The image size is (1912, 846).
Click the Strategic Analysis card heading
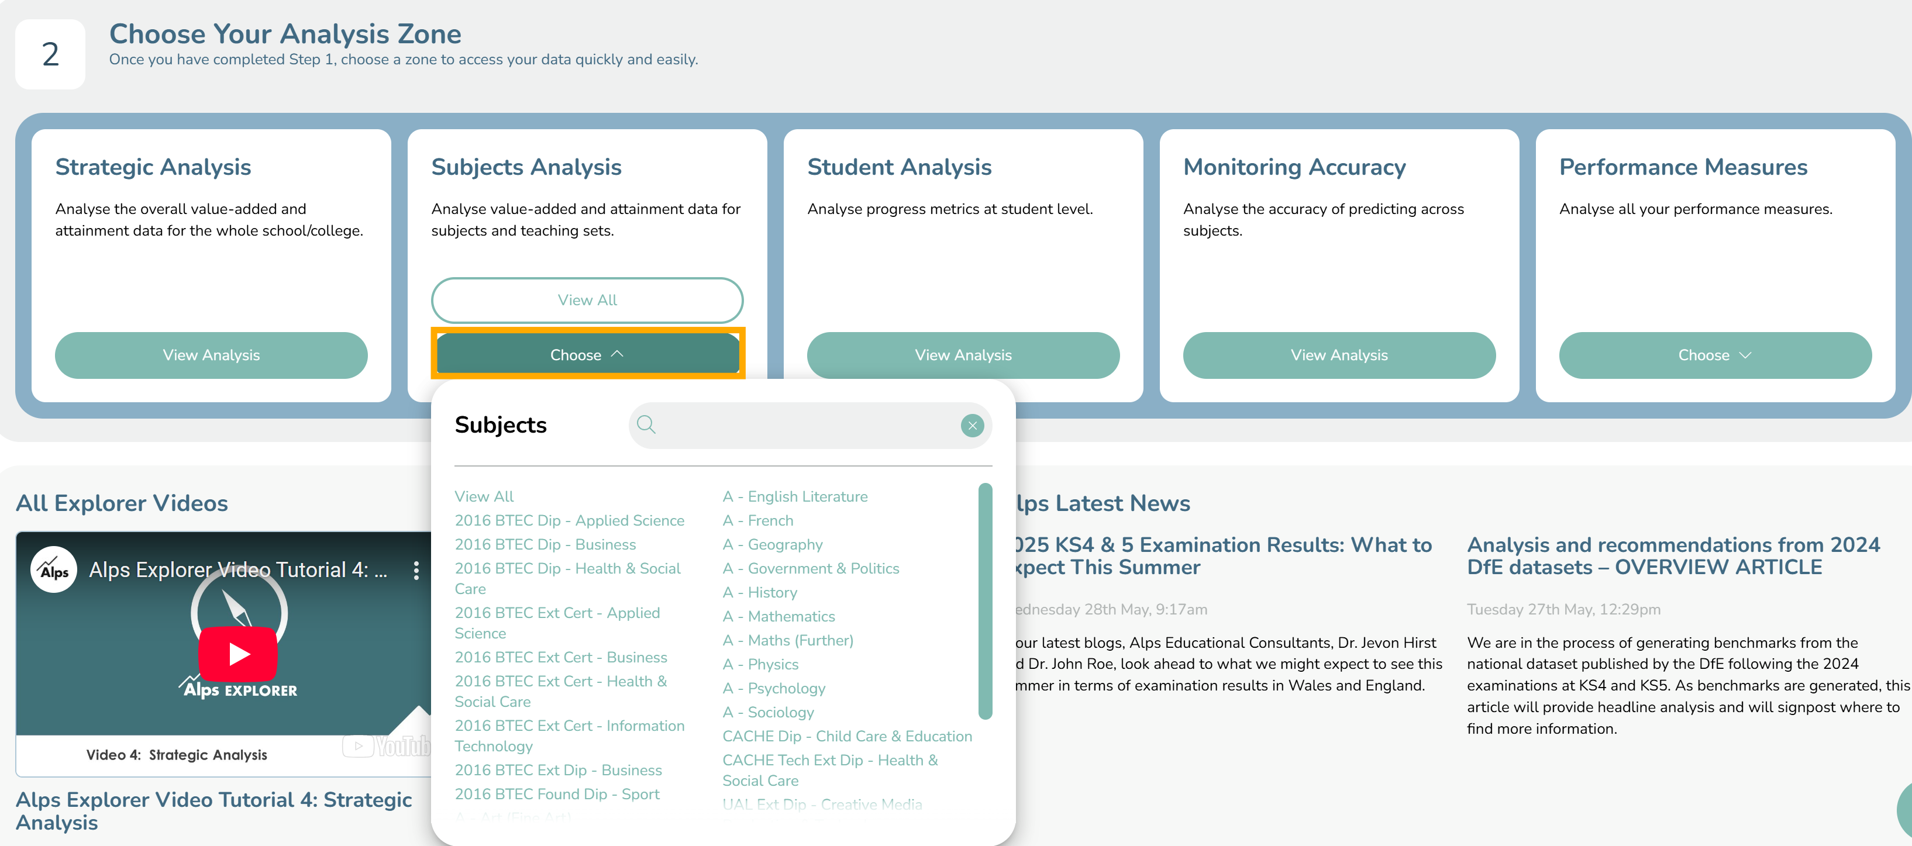pos(153,167)
